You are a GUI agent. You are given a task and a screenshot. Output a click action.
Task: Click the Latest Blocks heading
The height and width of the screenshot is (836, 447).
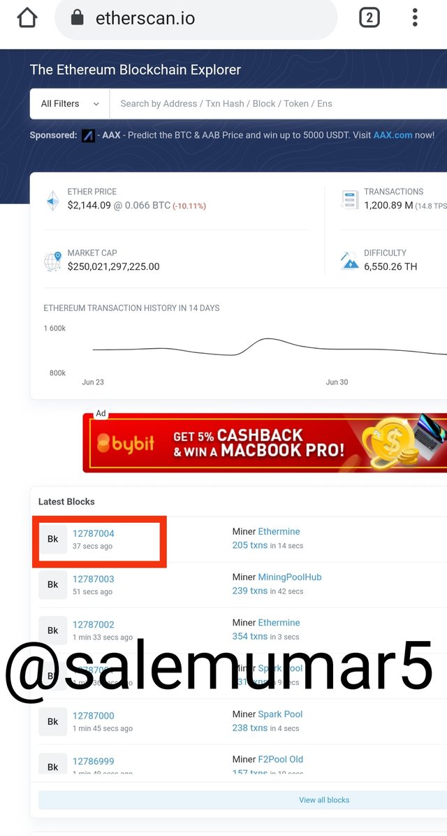66,502
